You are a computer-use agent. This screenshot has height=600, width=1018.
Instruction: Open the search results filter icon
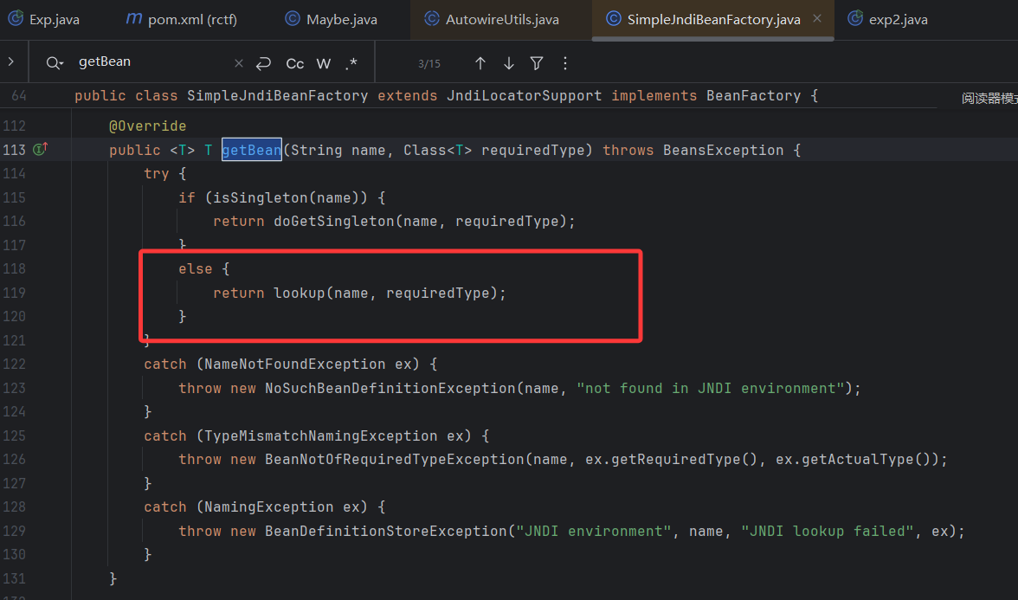tap(537, 63)
